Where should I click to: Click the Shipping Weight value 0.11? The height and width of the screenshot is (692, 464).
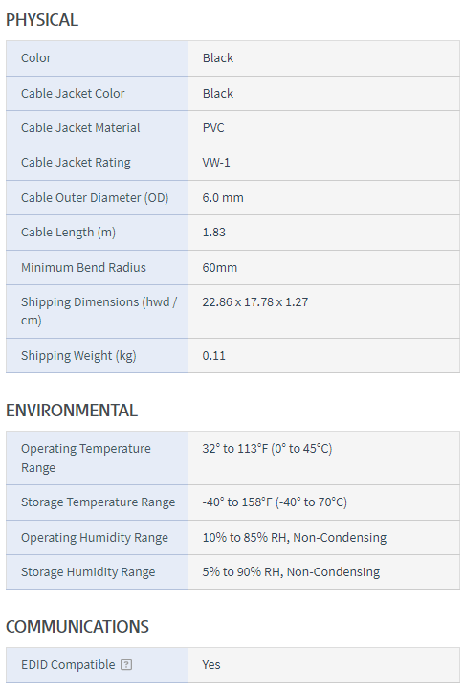[x=214, y=355]
